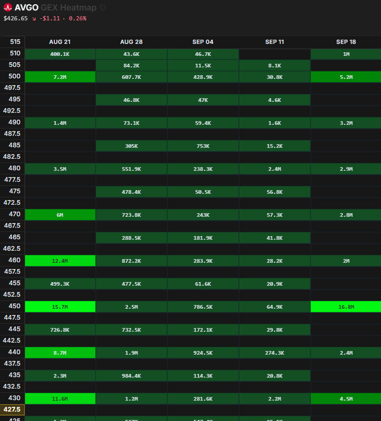Click the 1.4M cell at 490 strike
Viewport: 381px width, 421px height.
point(60,123)
